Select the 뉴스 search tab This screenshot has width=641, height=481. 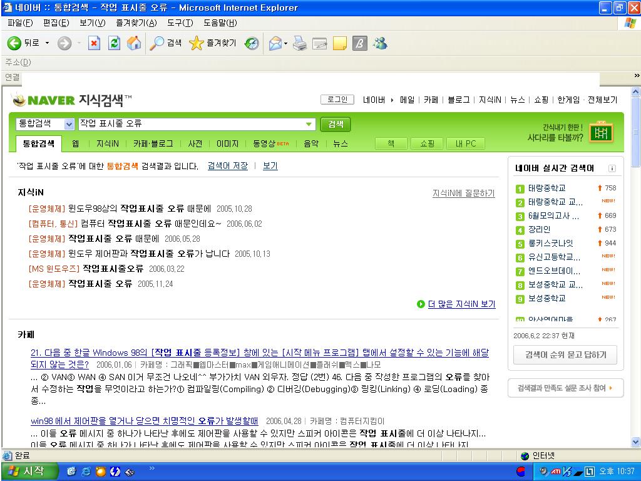340,143
